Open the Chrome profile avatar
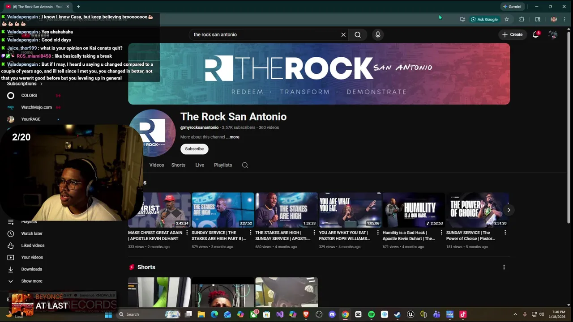 [x=554, y=19]
